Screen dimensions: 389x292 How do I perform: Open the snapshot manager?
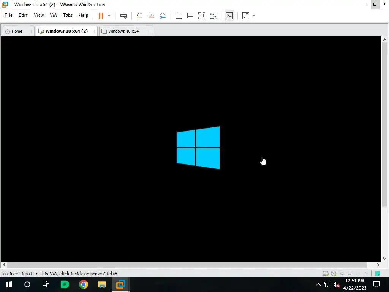coord(163,16)
